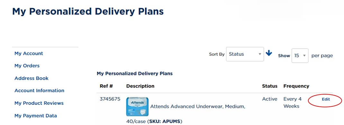Open My Orders in sidebar
Viewport: 344px width, 125px height.
point(27,66)
